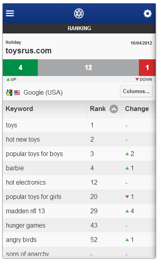The width and height of the screenshot is (158, 261).
Task: Click the down change for girls toys
Action: pyautogui.click(x=129, y=197)
